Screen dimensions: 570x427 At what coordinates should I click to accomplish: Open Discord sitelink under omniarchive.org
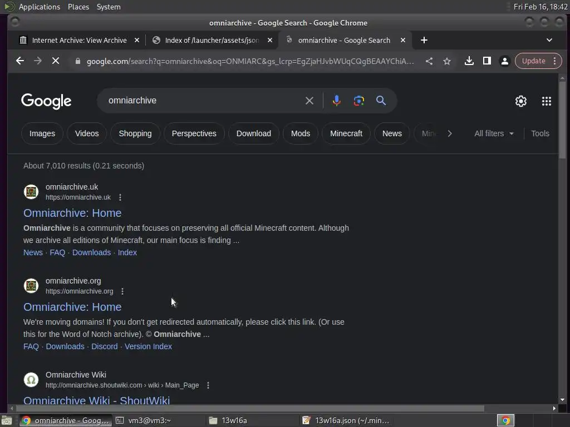coord(104,346)
